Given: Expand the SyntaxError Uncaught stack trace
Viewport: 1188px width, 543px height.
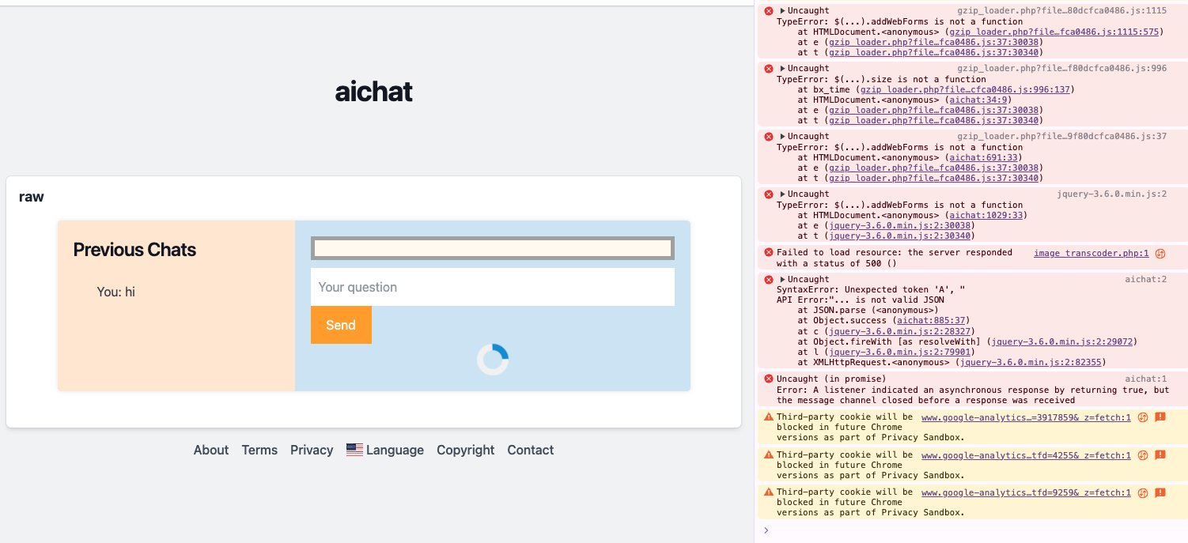Looking at the screenshot, I should click(783, 280).
